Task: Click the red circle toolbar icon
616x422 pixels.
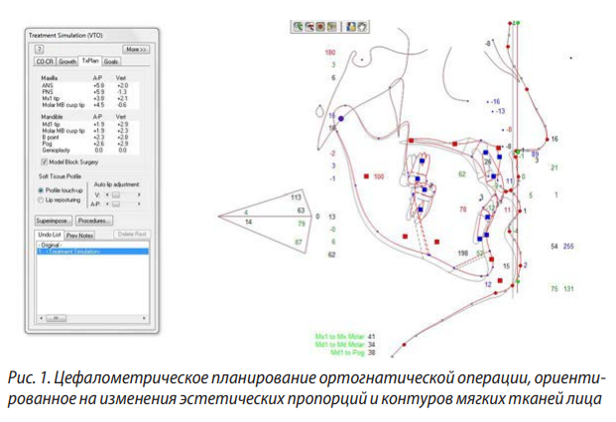Action: pos(320,27)
